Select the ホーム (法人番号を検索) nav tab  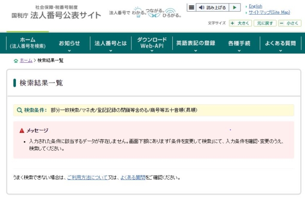click(x=27, y=43)
